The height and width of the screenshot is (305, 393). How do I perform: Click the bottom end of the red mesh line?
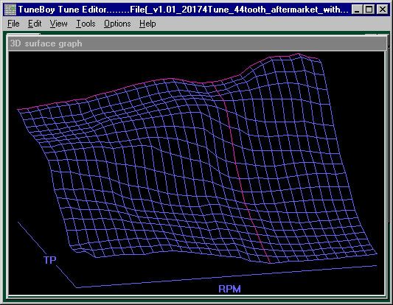tap(270, 262)
